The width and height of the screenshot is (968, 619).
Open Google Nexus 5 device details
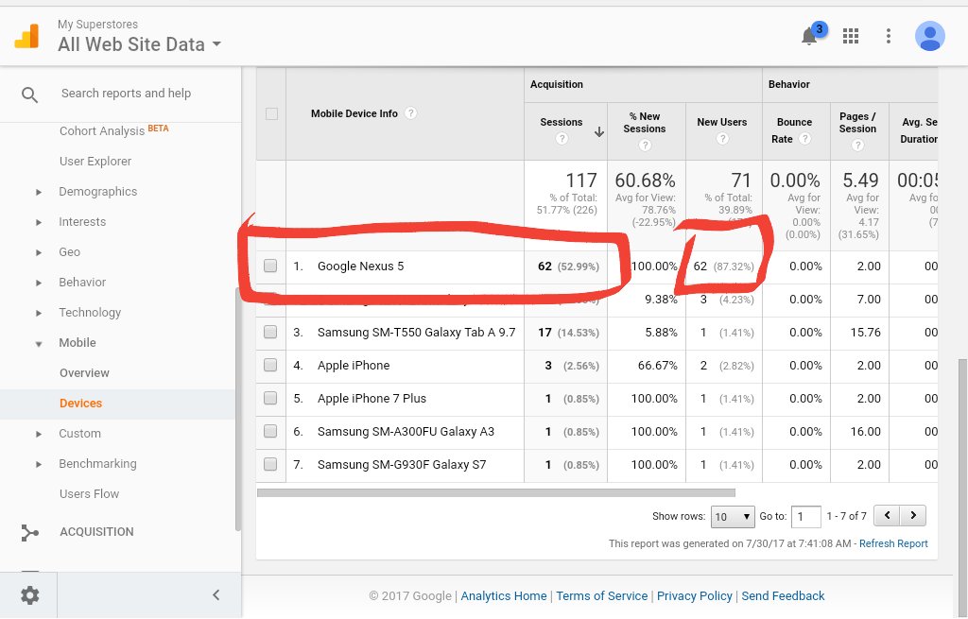coord(360,266)
